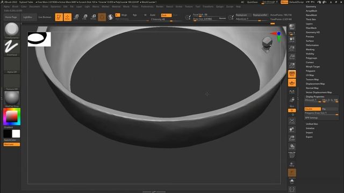Click the silhouette thumbnail preview
The image size is (344, 193).
click(39, 39)
